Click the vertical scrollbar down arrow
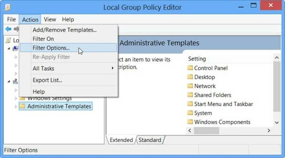Screen dimensions: 285x158 pos(276,122)
